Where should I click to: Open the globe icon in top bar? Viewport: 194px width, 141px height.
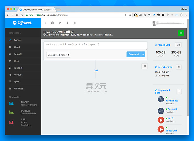point(52,23)
